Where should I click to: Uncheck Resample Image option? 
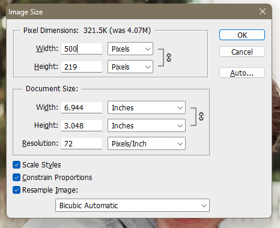[x=16, y=190]
